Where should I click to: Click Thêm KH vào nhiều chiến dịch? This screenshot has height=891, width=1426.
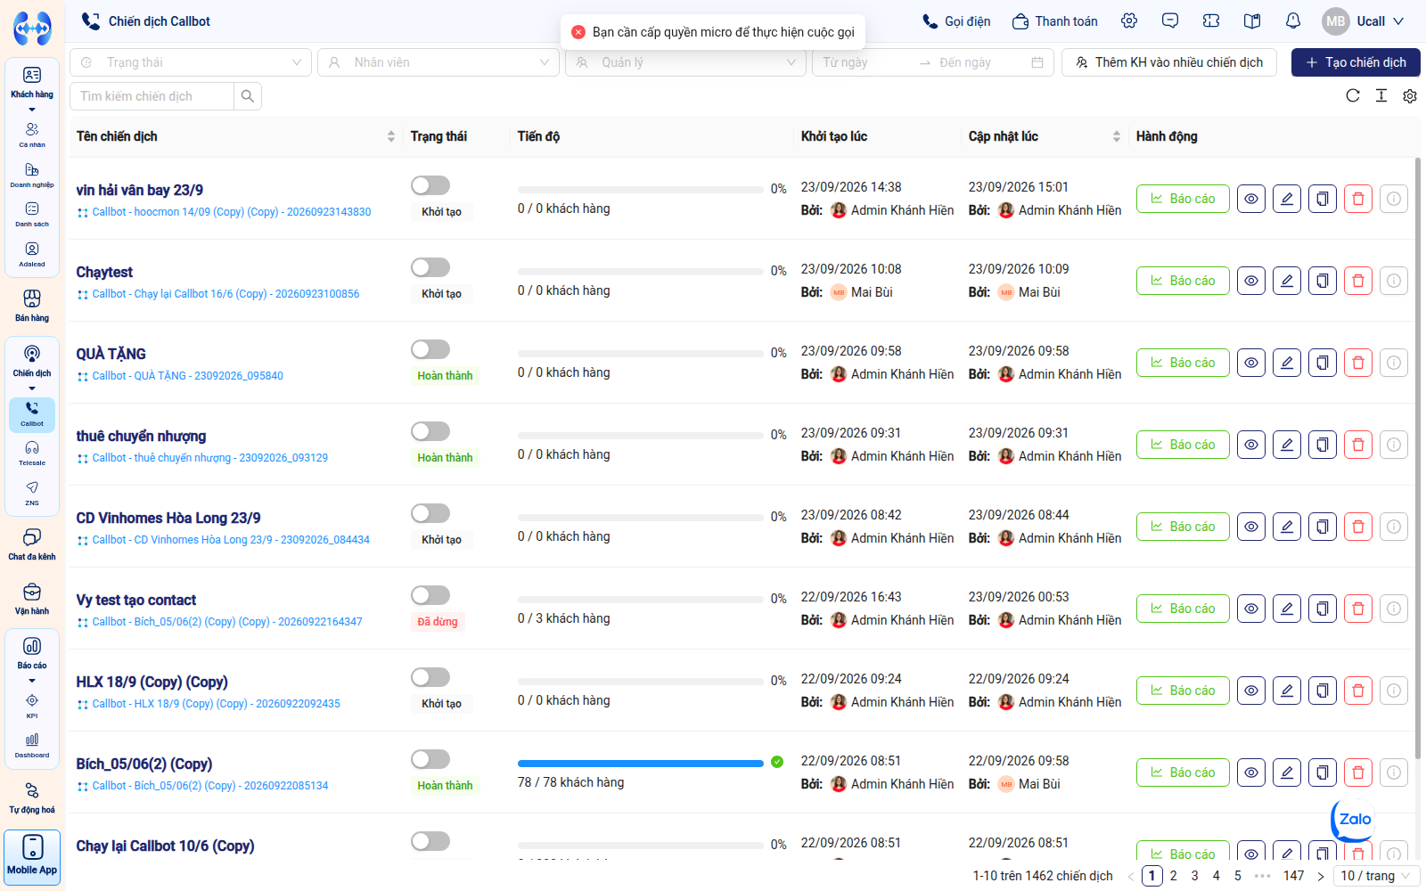1169,62
